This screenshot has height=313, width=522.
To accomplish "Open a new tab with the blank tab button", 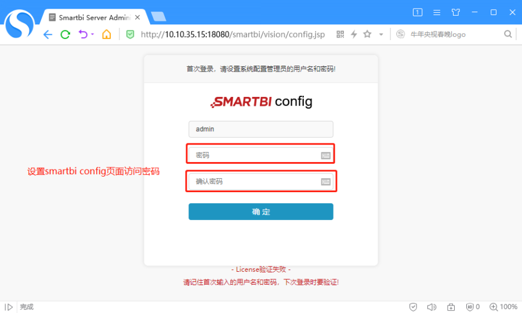I will [x=158, y=17].
